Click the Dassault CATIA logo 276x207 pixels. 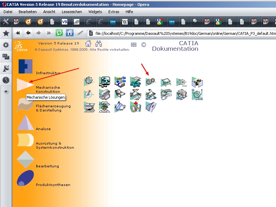[21, 46]
